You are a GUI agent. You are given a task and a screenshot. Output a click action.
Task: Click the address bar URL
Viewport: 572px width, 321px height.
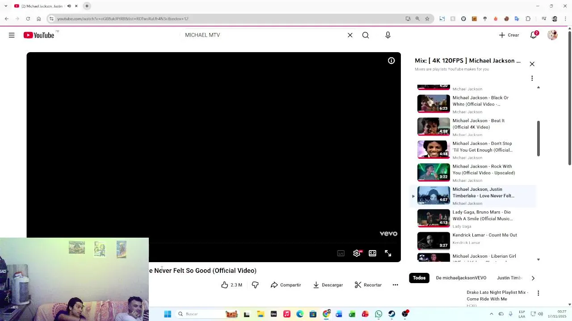point(123,19)
